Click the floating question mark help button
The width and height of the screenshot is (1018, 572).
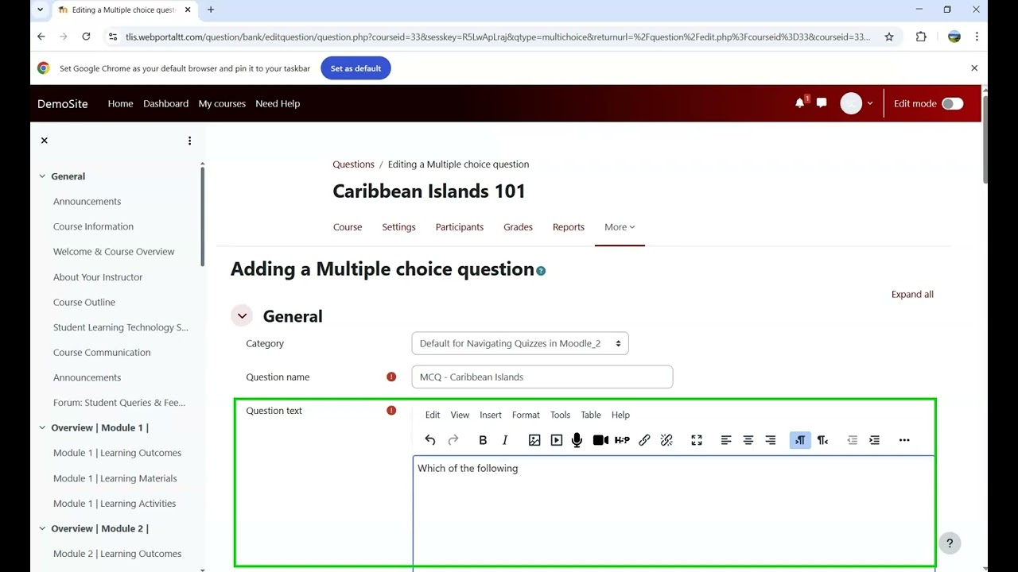pos(950,543)
